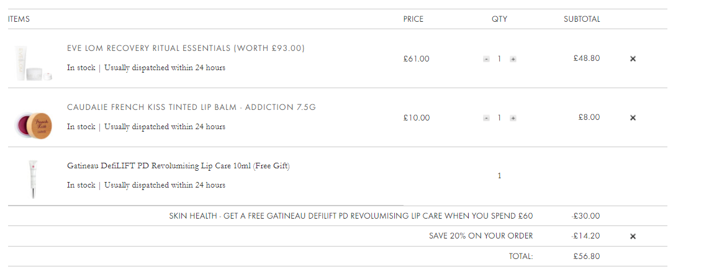This screenshot has height=277, width=709.
Task: Open Gatineau DefiLIFT tube thumbnail
Action: (x=32, y=179)
